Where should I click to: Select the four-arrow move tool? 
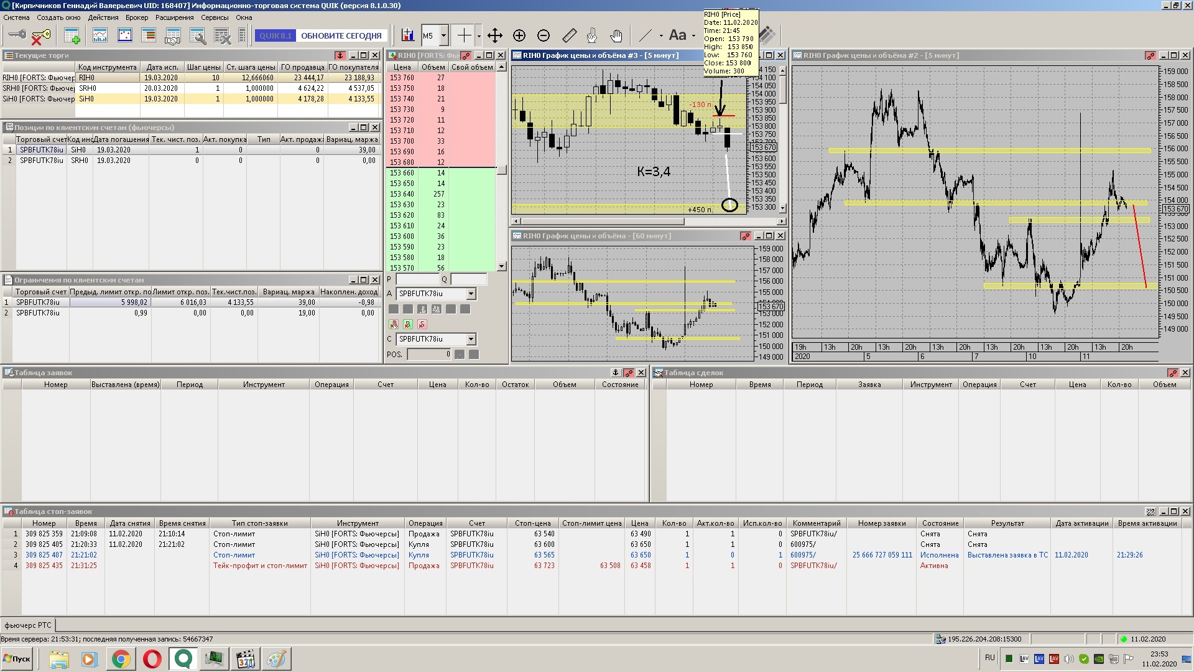tap(495, 35)
